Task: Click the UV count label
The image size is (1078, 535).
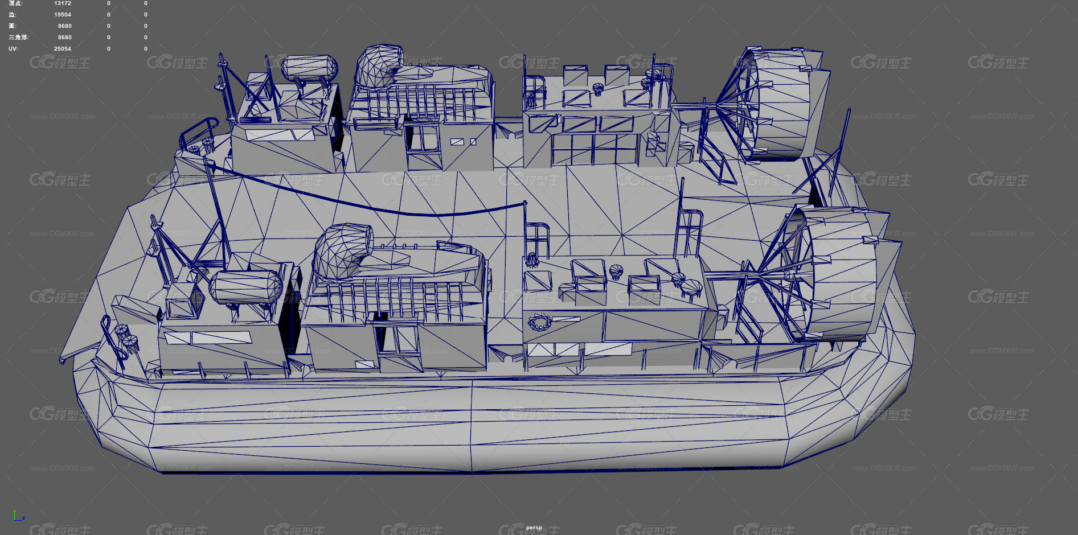Action: point(13,49)
